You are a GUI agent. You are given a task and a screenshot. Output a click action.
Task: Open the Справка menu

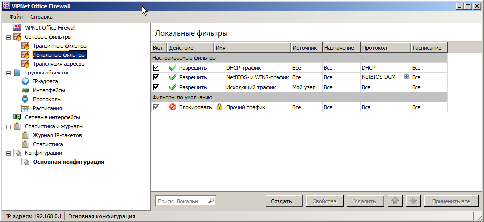[x=41, y=17]
